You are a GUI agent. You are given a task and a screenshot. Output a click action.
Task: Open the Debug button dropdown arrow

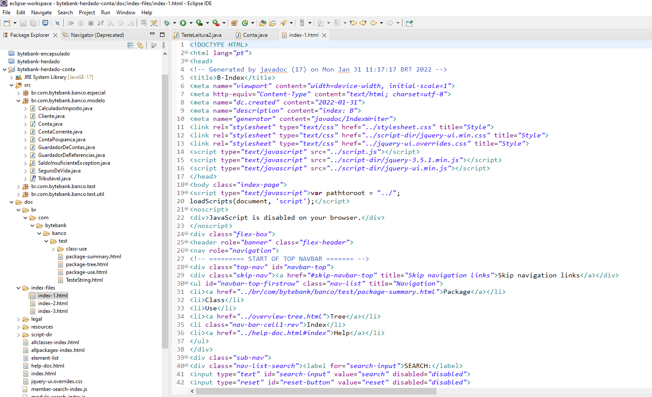tap(174, 23)
